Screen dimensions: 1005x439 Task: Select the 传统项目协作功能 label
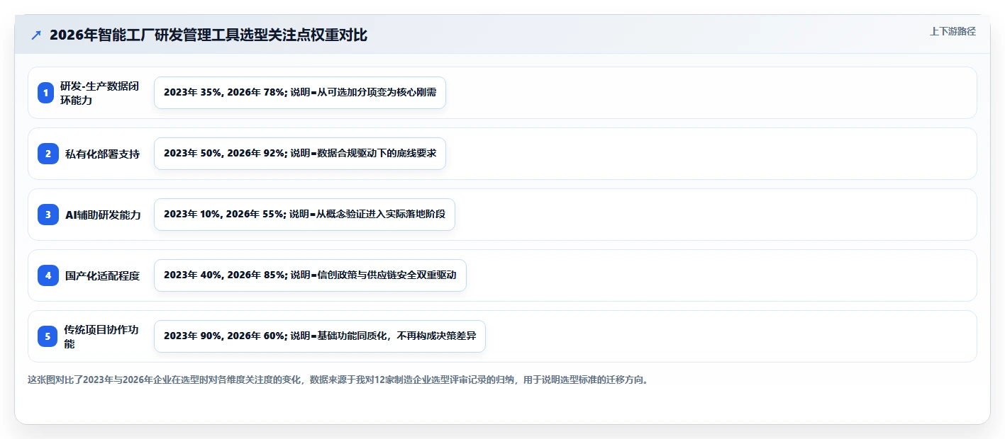tap(101, 336)
